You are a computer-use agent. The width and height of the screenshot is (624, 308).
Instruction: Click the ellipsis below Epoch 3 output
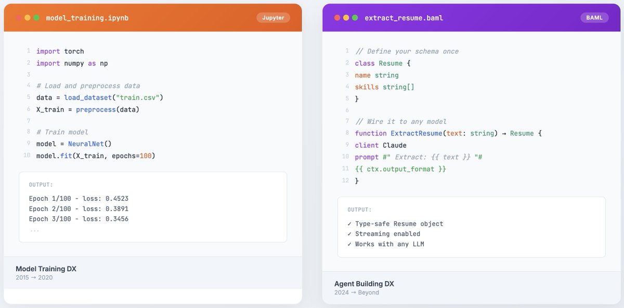point(34,229)
